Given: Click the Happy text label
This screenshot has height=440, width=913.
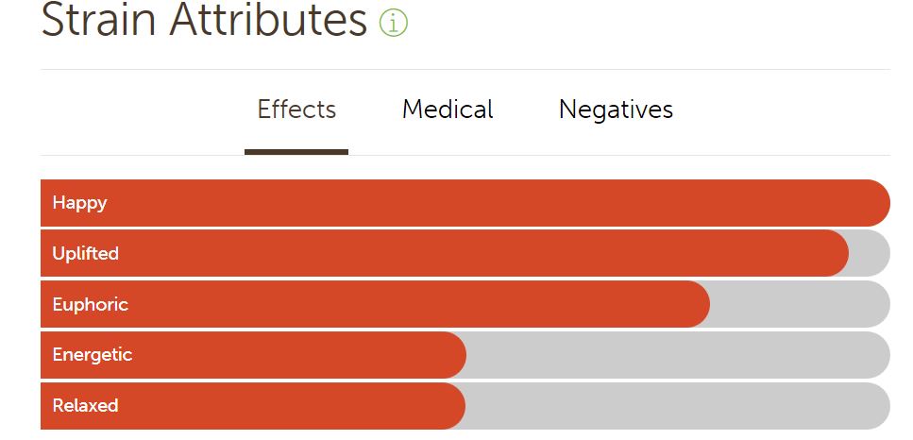Looking at the screenshot, I should click(x=79, y=203).
